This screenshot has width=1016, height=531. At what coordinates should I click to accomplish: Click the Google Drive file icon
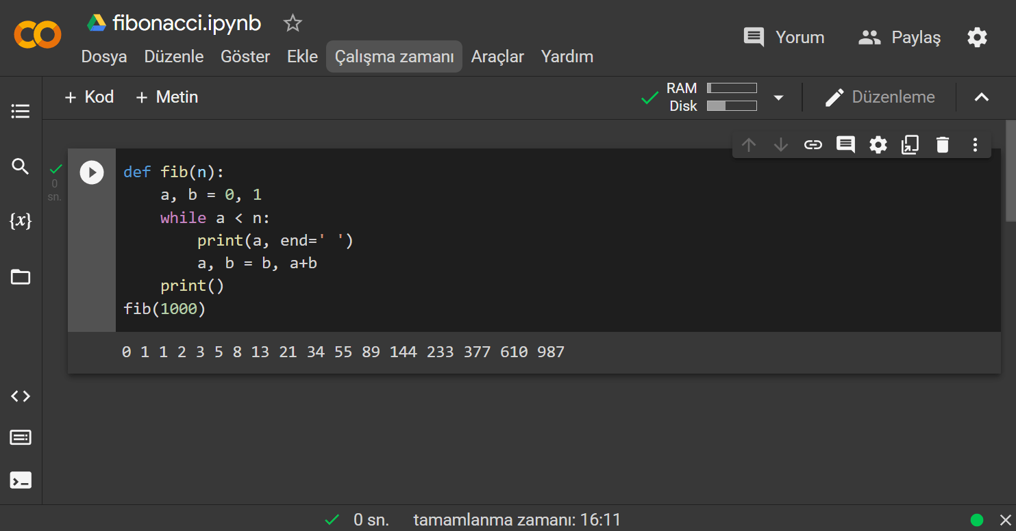tap(96, 23)
